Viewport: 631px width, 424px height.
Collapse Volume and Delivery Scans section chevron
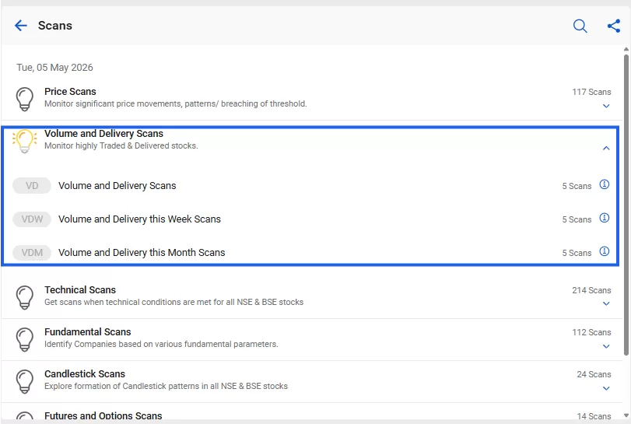tap(606, 148)
